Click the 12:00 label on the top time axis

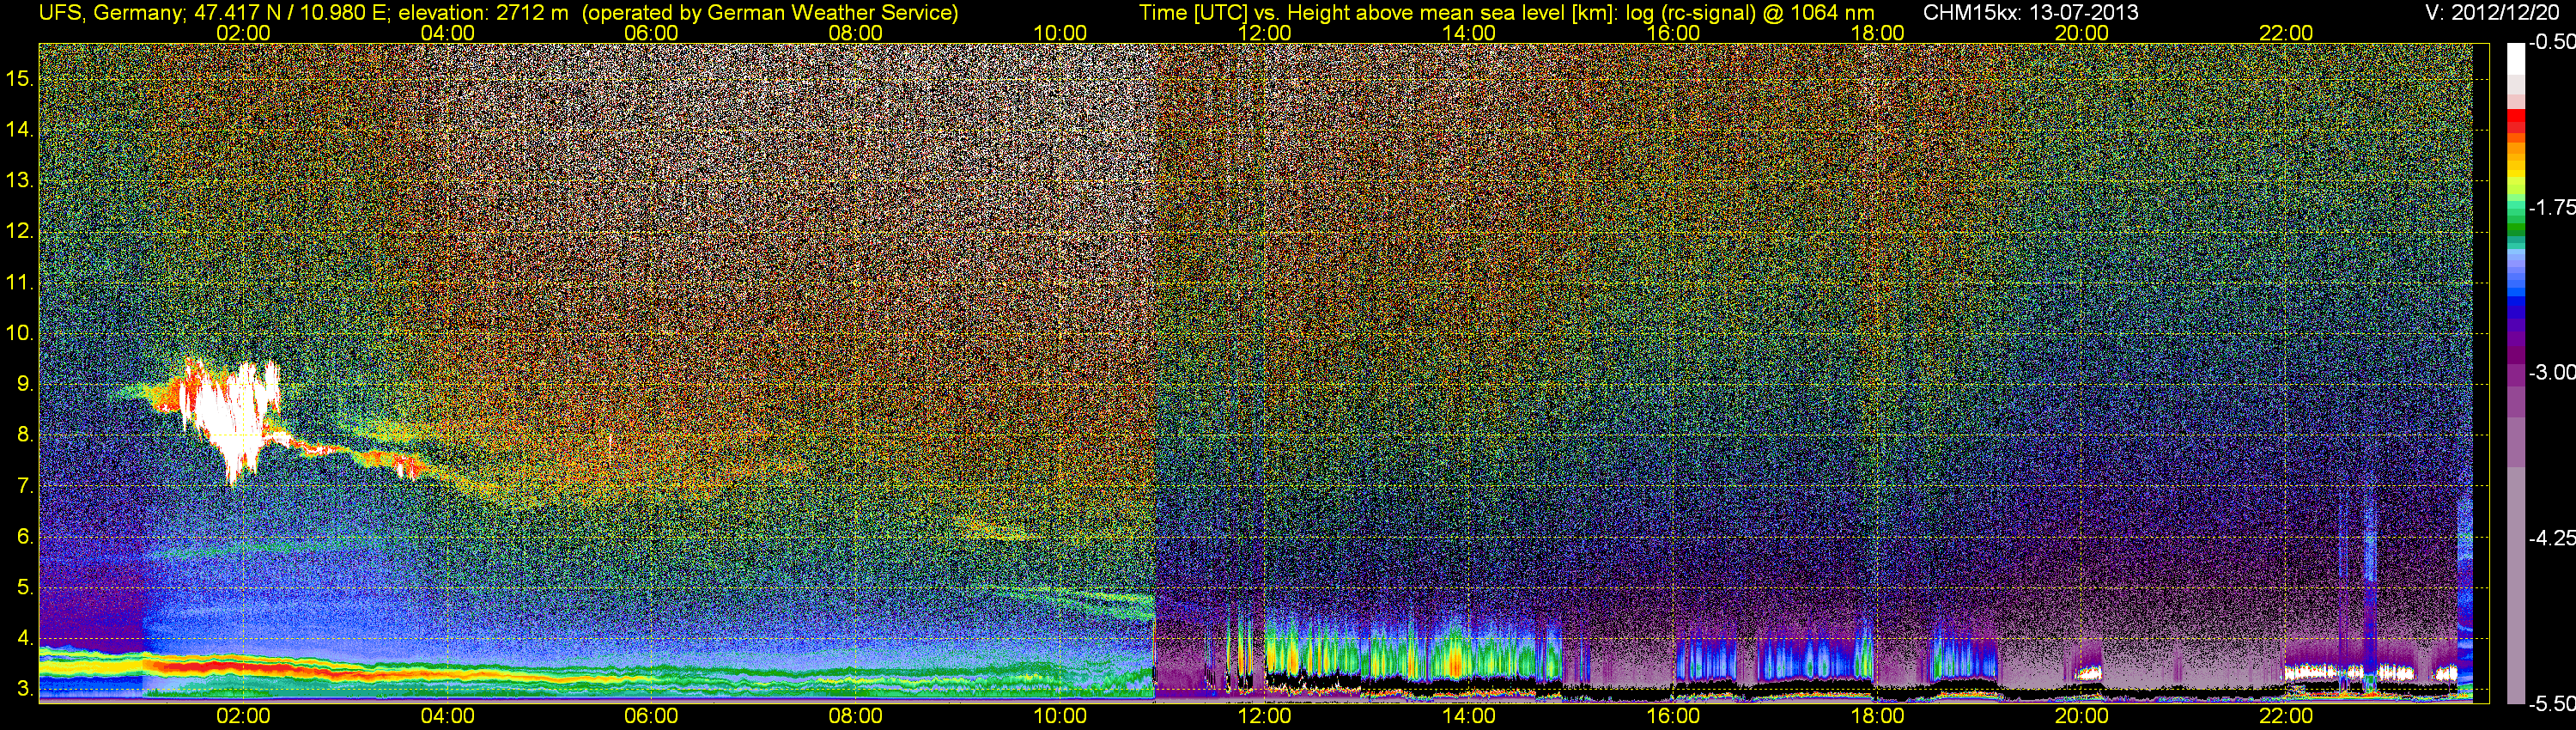coord(1264,33)
